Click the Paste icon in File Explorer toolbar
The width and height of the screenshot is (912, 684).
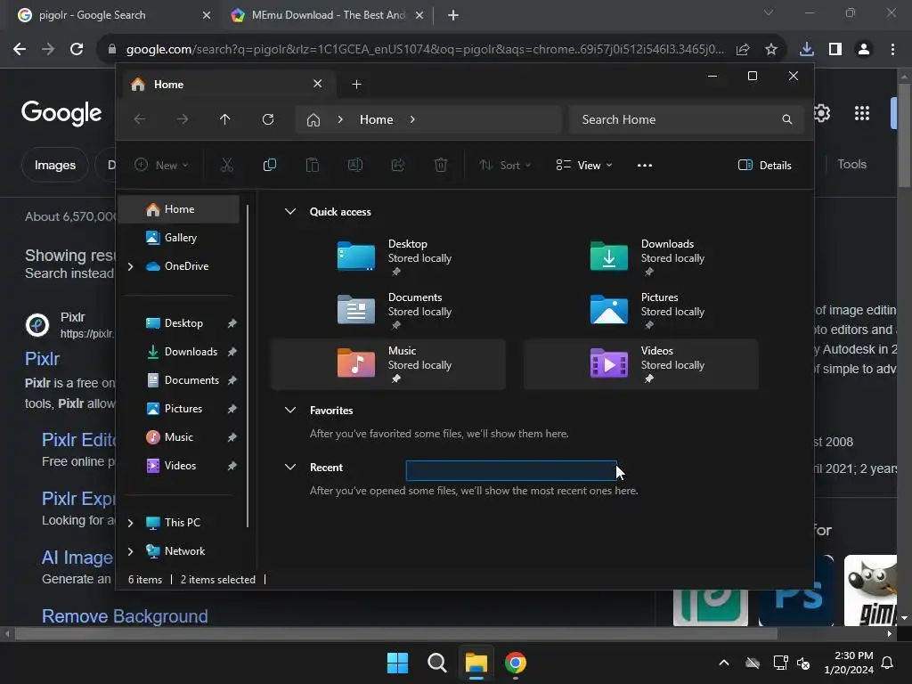(x=313, y=165)
